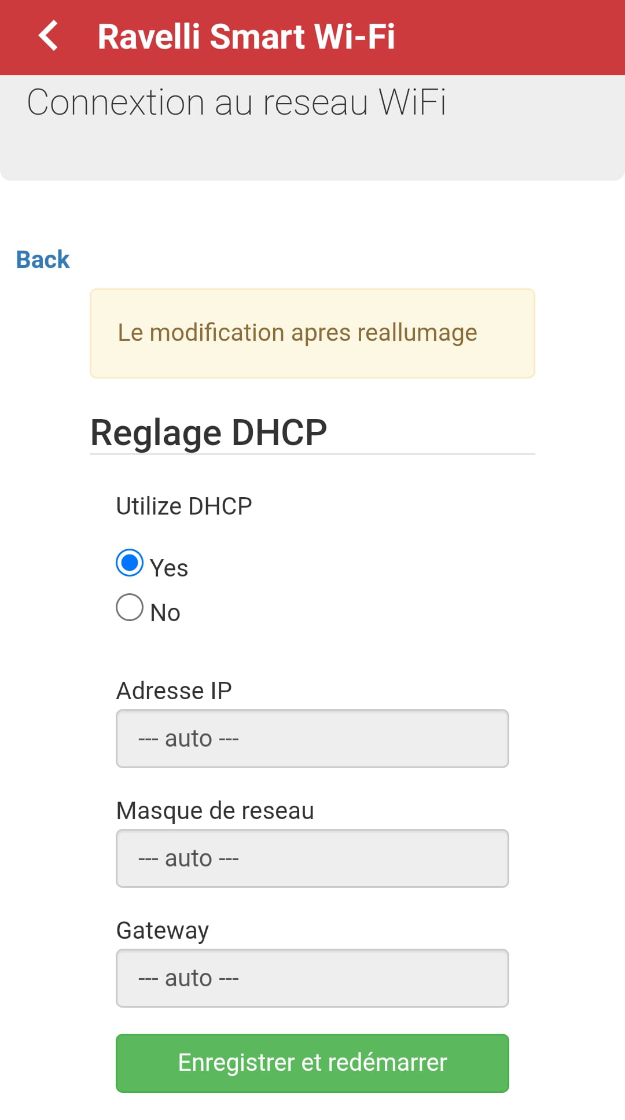Click the Gateway field label
The image size is (625, 1120).
163,931
